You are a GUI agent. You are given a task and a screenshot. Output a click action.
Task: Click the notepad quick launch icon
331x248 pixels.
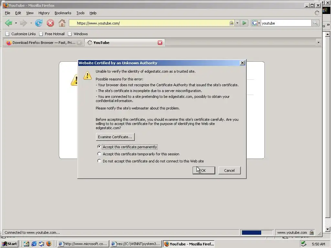27,244
